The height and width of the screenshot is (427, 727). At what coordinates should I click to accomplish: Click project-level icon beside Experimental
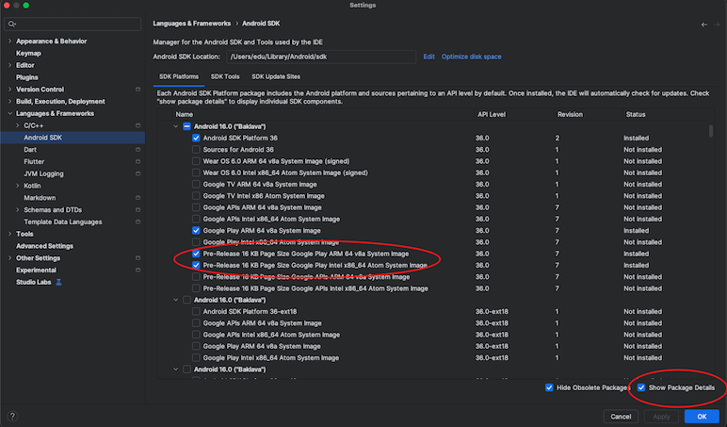click(x=137, y=271)
